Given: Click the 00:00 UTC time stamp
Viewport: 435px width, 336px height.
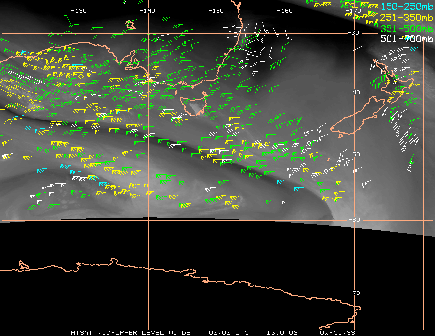Looking at the screenshot, I should pyautogui.click(x=228, y=333).
